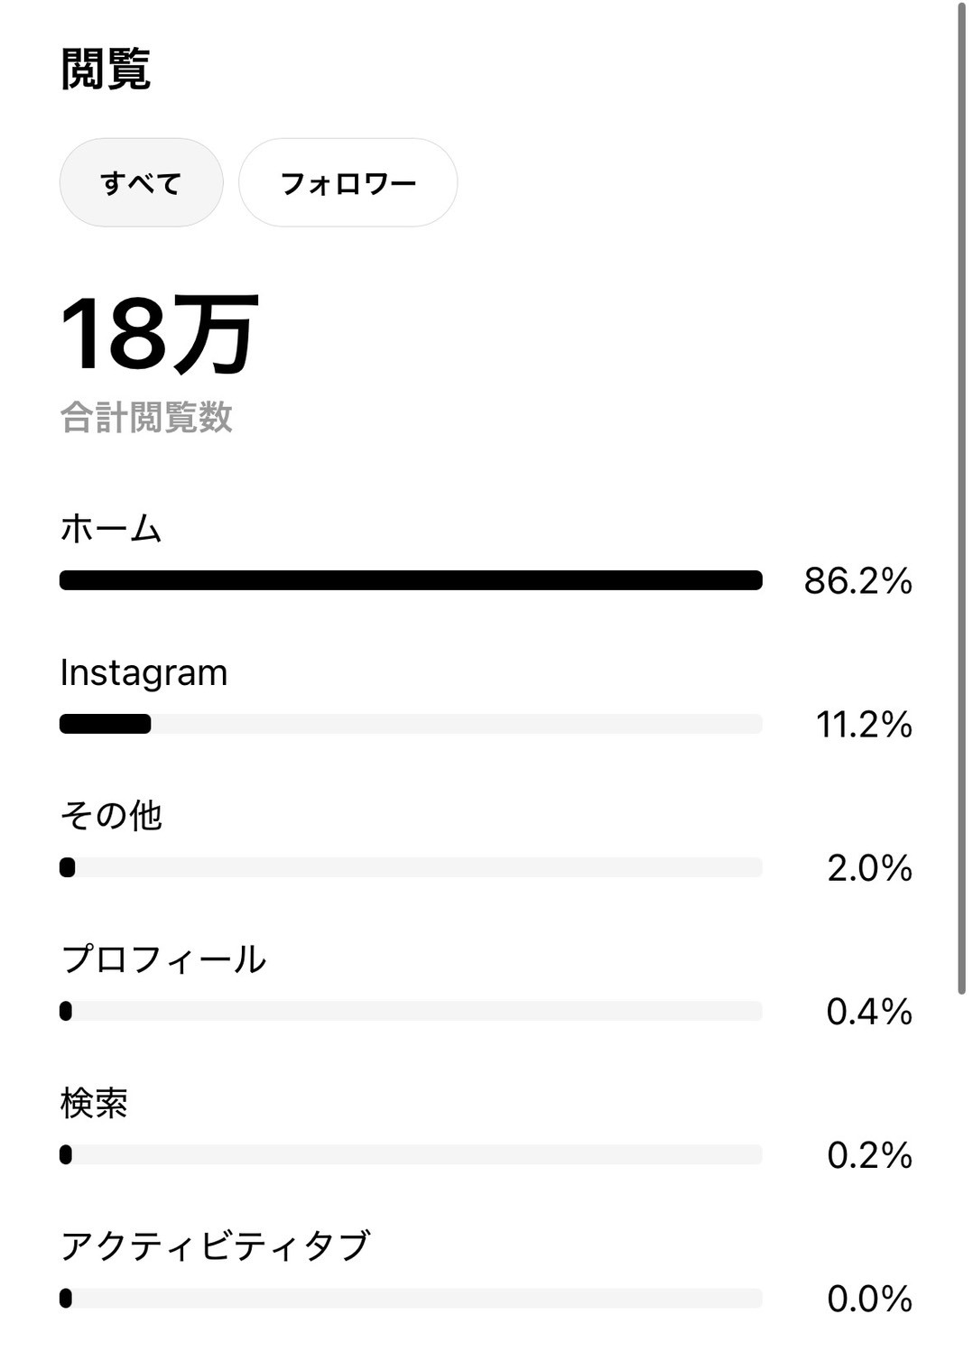Select the アクティビティタブ source label
The width and height of the screenshot is (973, 1370).
215,1246
